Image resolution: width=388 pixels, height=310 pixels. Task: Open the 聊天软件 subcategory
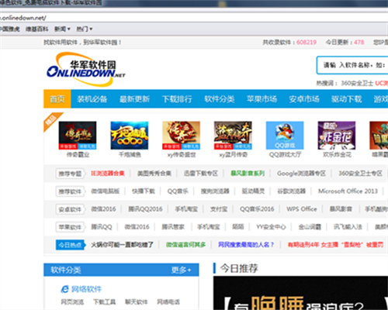click(137, 301)
